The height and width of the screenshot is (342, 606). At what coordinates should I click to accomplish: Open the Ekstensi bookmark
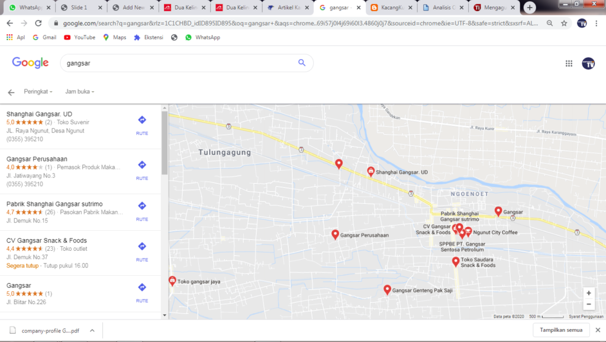(149, 37)
